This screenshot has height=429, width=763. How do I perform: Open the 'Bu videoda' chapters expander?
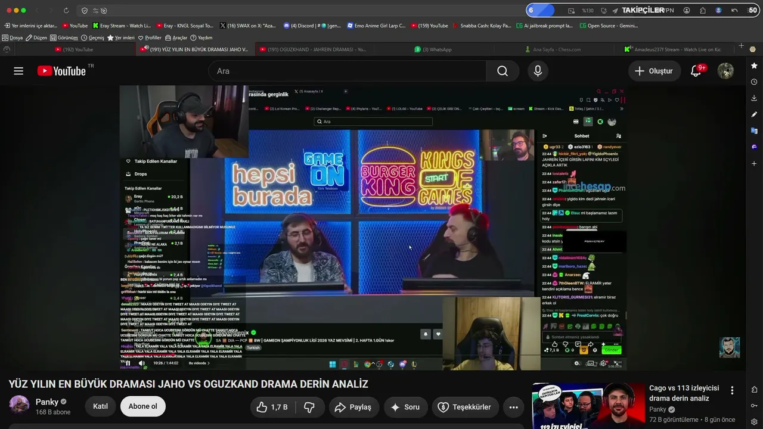[198, 363]
